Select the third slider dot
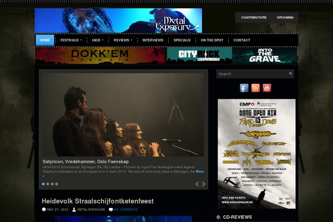 (x=52, y=184)
